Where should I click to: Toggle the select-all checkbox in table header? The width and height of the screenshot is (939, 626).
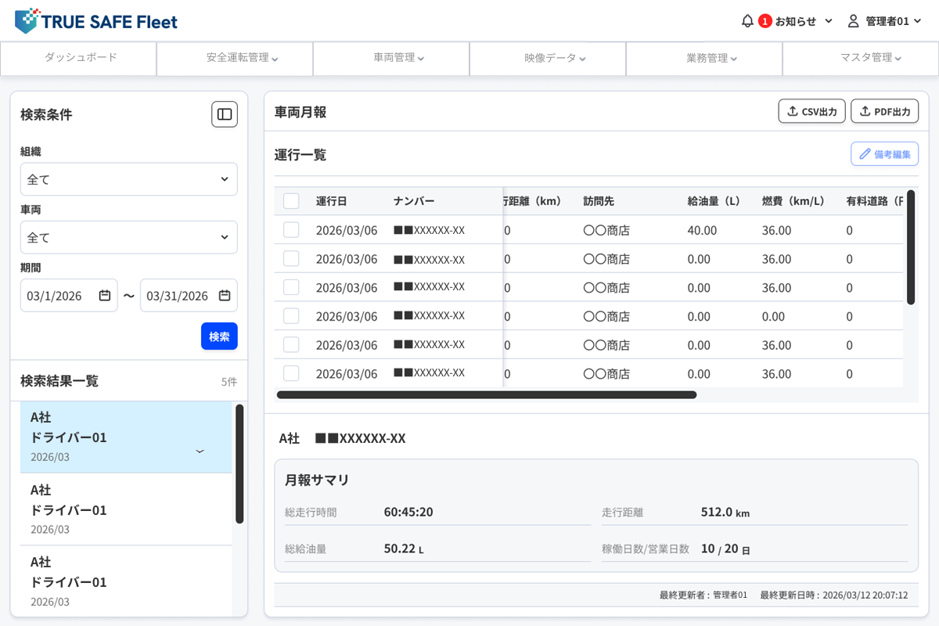pyautogui.click(x=291, y=201)
